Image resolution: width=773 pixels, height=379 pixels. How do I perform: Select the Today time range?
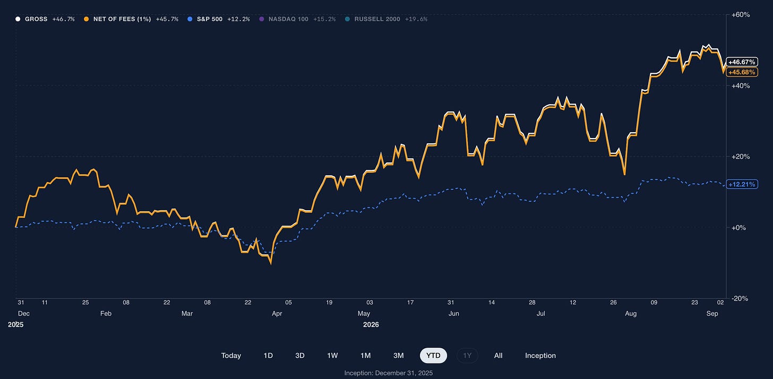click(x=231, y=356)
